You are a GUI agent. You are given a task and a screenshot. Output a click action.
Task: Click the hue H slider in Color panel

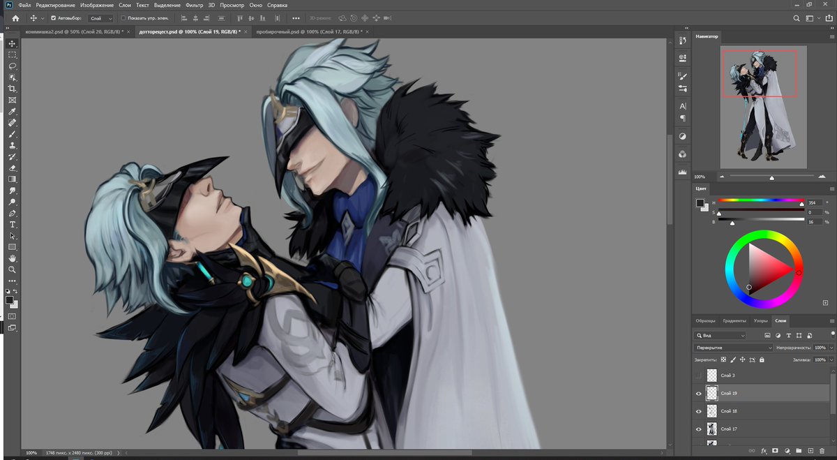(x=760, y=201)
